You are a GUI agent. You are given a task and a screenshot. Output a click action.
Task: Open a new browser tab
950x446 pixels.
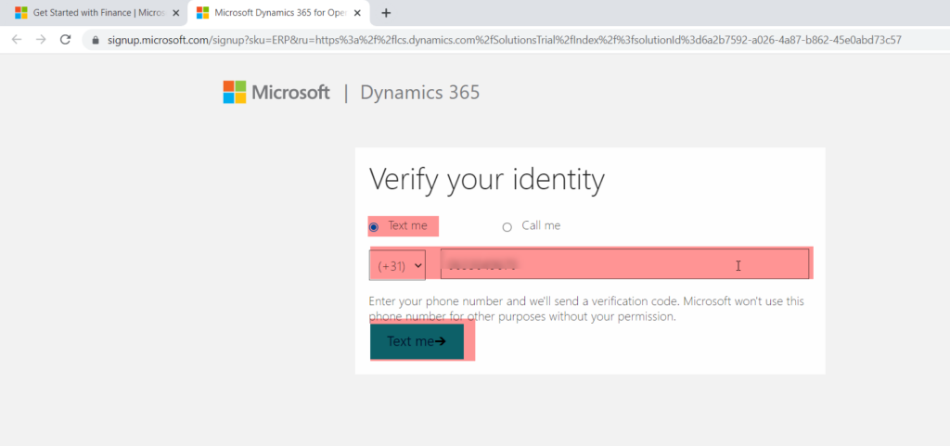coord(386,13)
